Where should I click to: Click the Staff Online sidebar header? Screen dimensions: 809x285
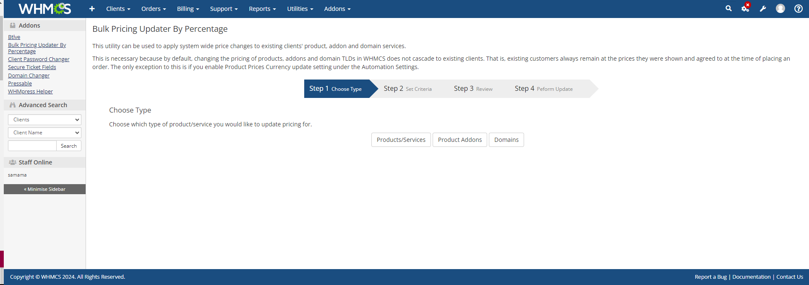[x=44, y=162]
